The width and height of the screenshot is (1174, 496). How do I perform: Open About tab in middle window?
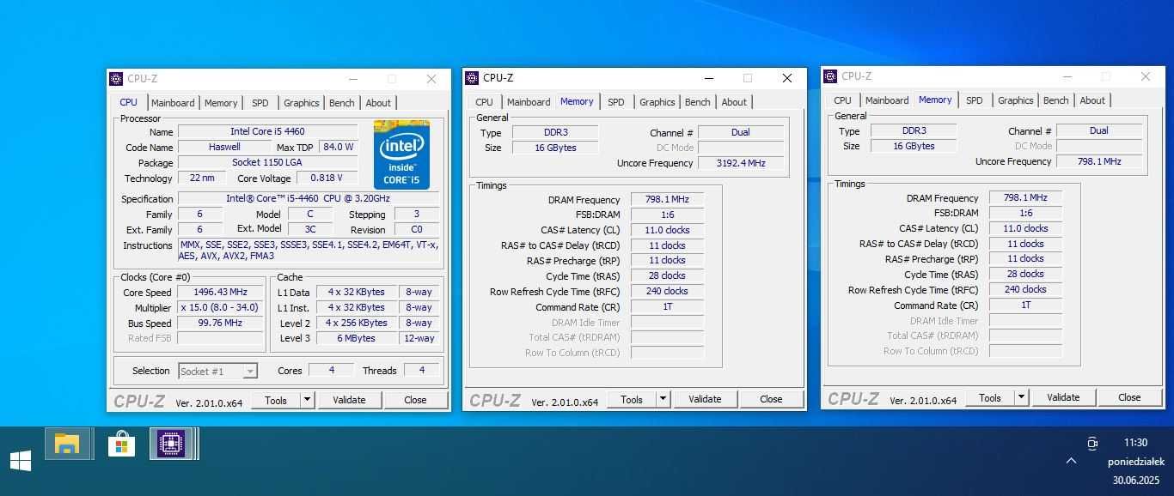[734, 102]
